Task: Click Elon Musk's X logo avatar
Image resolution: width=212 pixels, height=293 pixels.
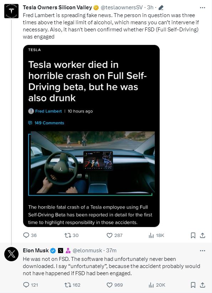Action: point(11,254)
